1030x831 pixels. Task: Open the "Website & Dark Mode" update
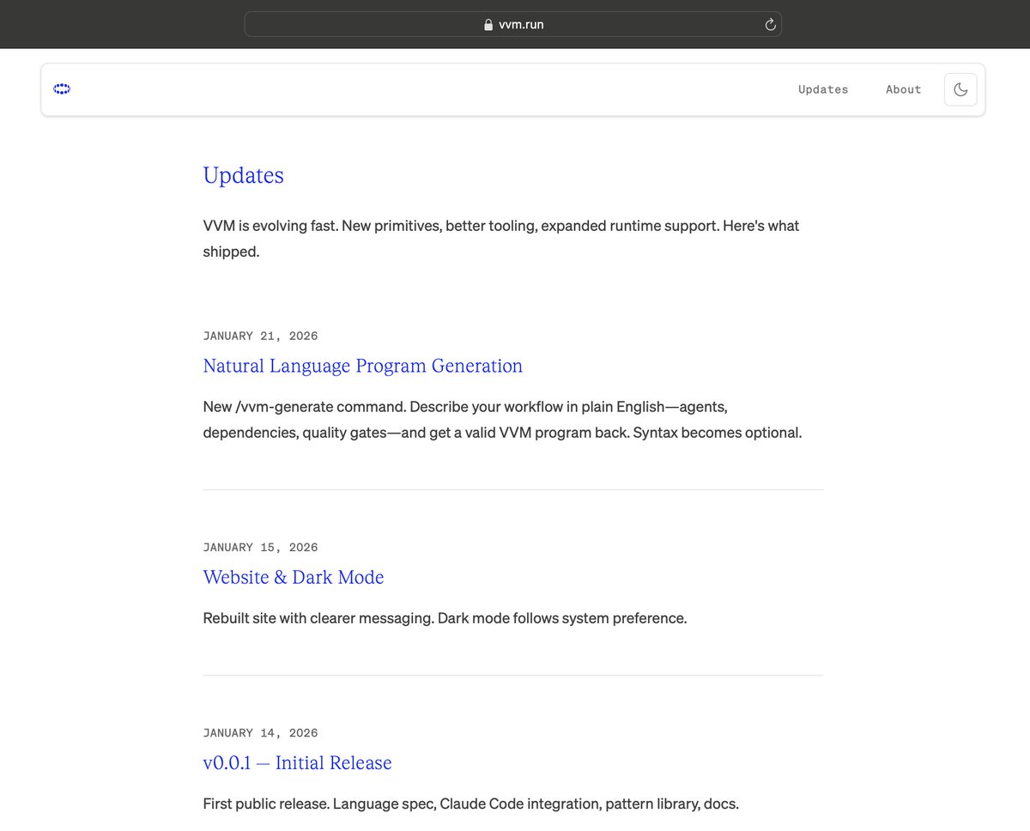coord(293,577)
